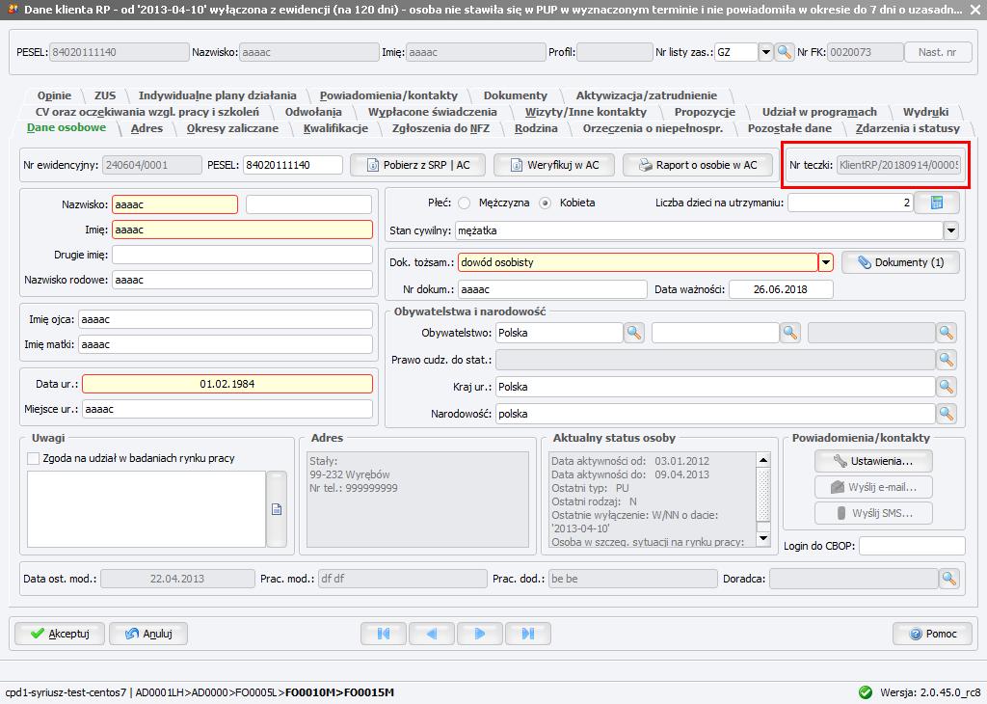Open the Orzeczenia o niepełnospr. tab
This screenshot has height=704, width=987.
pyautogui.click(x=653, y=128)
